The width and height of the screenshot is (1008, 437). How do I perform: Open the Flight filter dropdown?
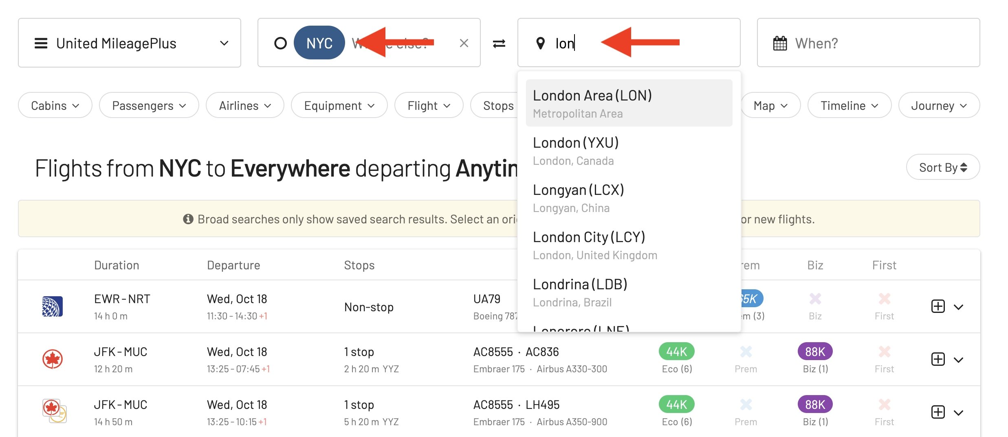click(429, 105)
